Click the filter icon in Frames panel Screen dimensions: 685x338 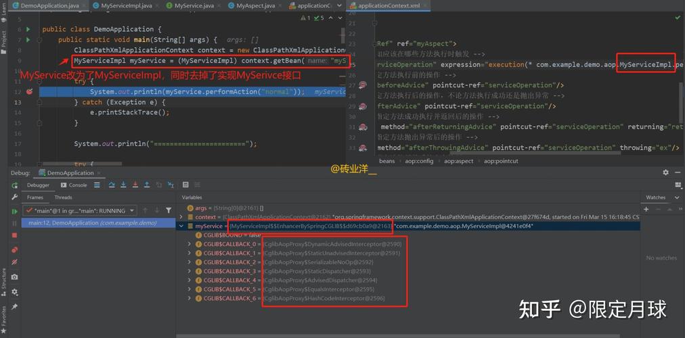point(168,211)
